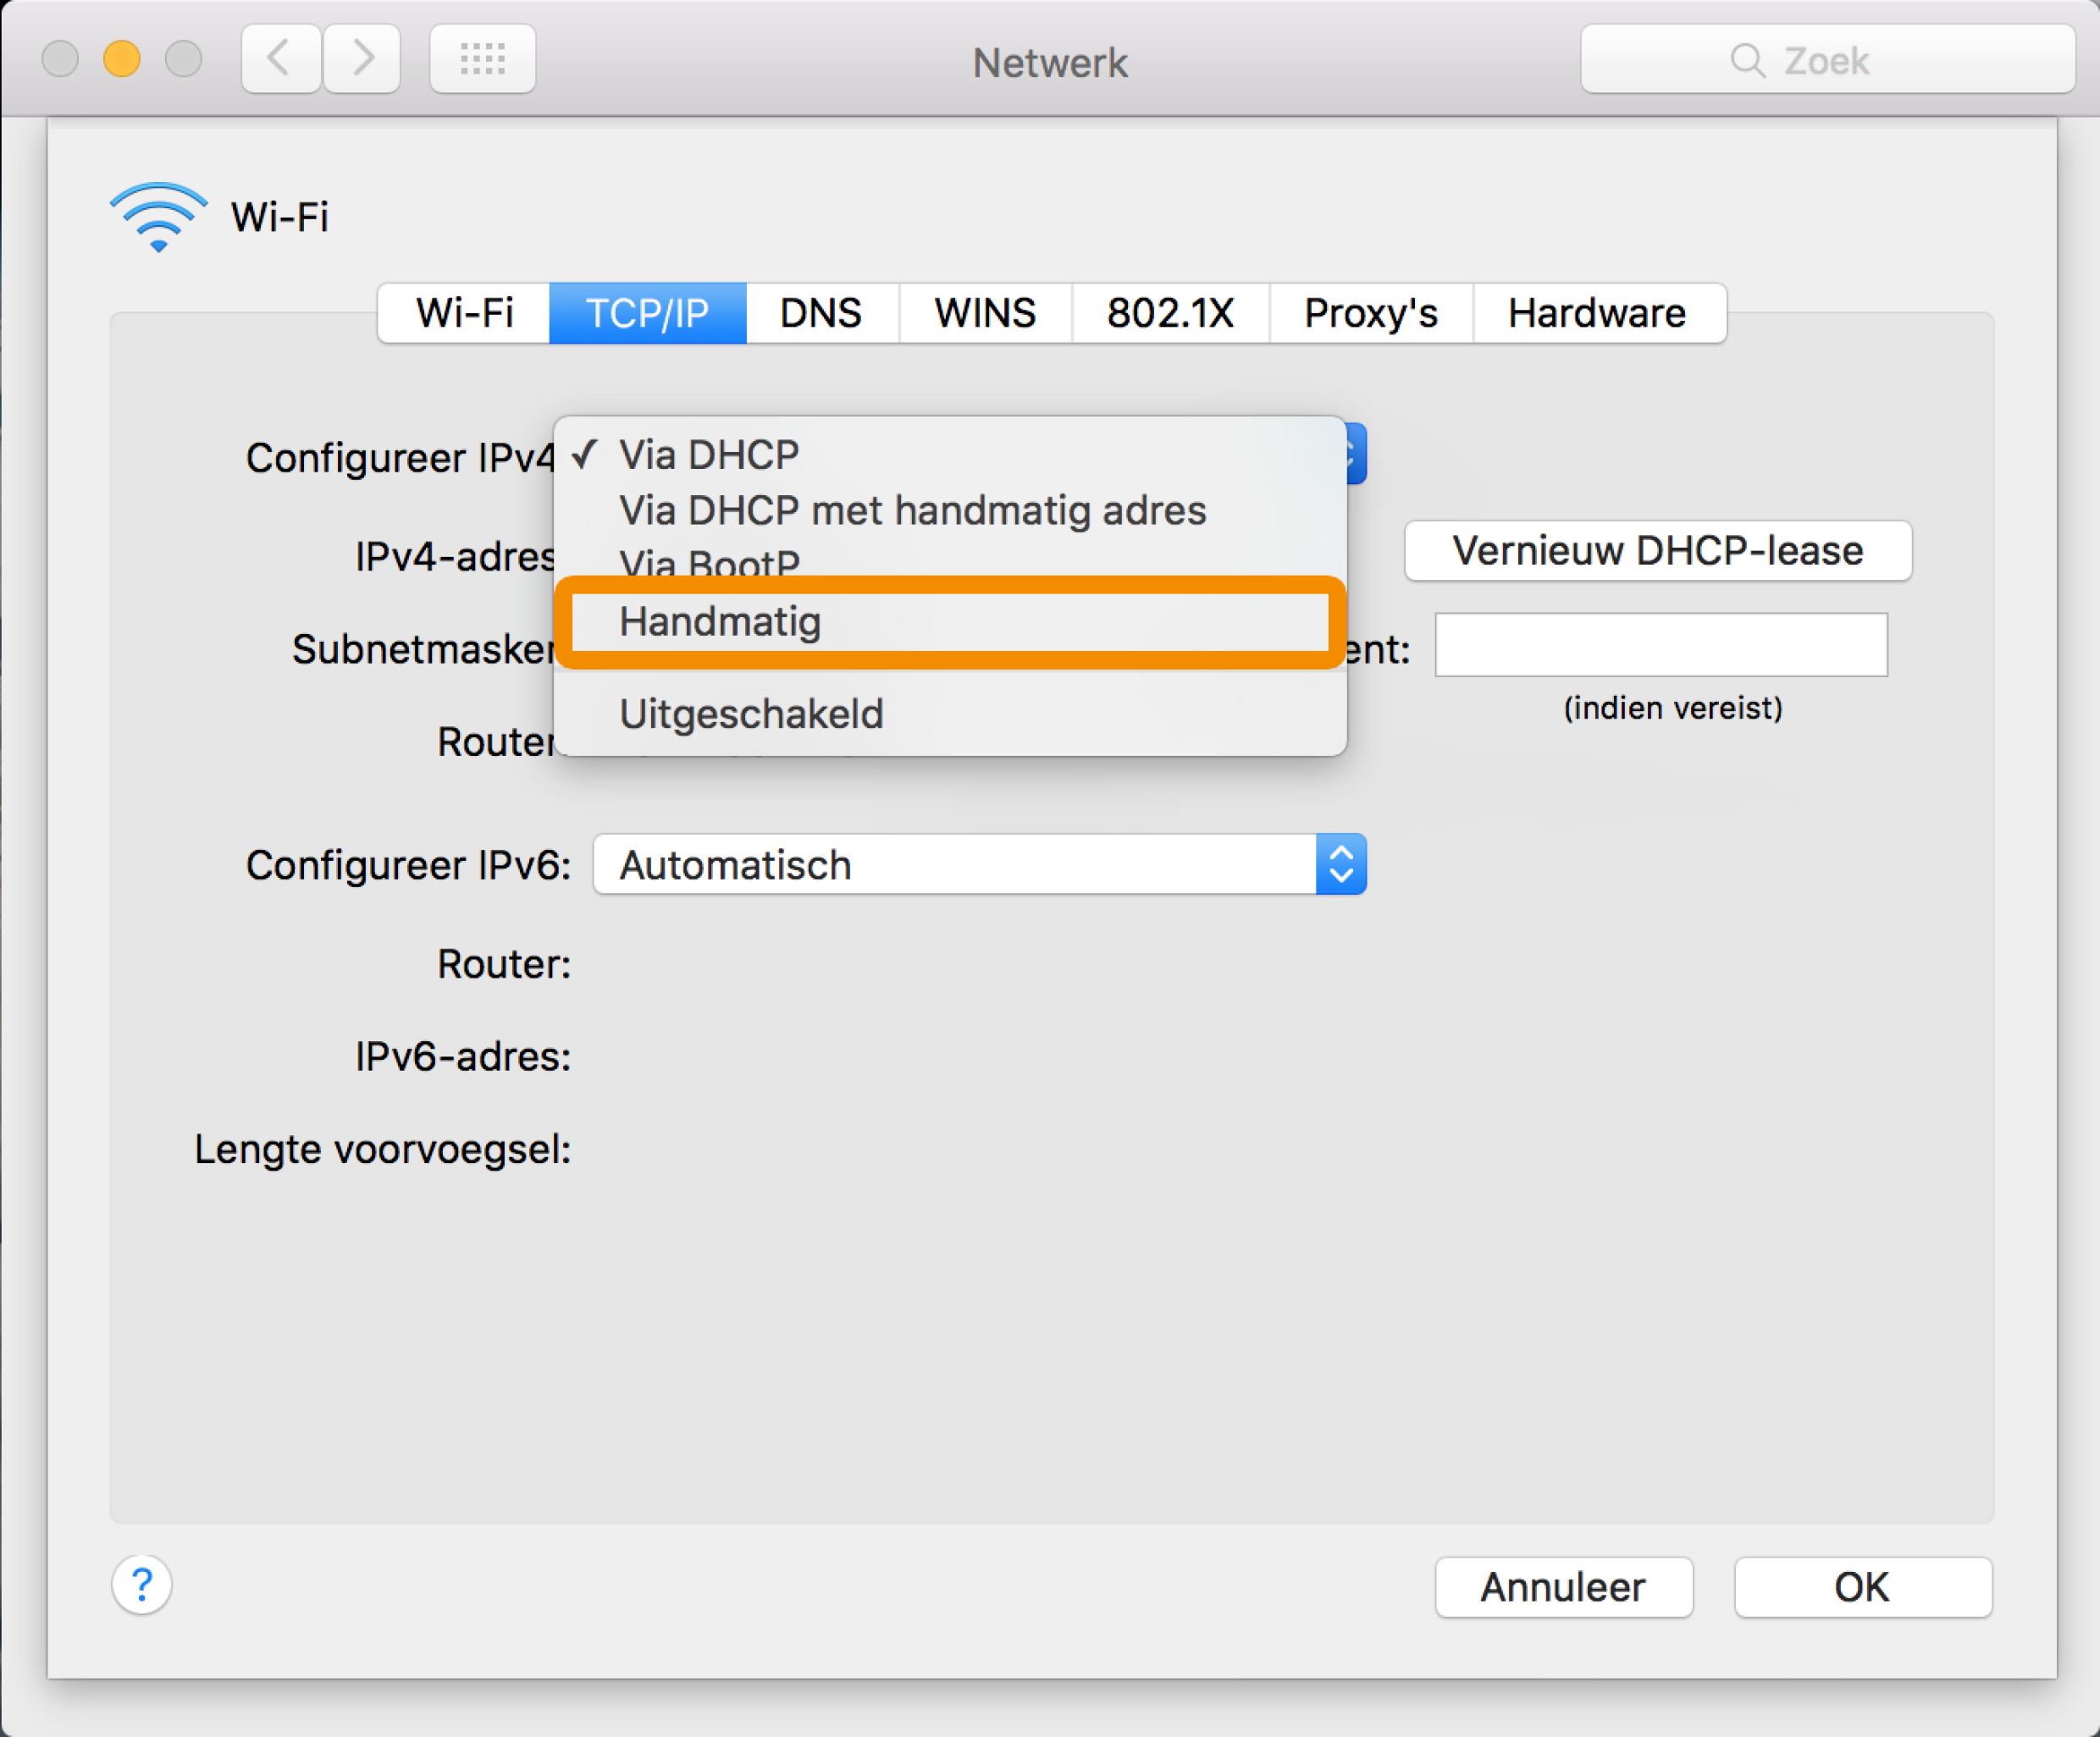Select Handmatig from the IPv4 menu

pos(720,621)
